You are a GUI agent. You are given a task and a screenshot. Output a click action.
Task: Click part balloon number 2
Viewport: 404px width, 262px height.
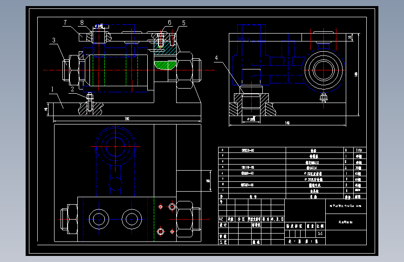point(72,89)
